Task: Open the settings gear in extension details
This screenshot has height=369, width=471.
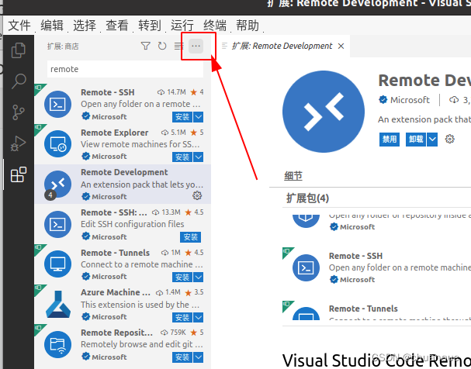Action: (450, 140)
